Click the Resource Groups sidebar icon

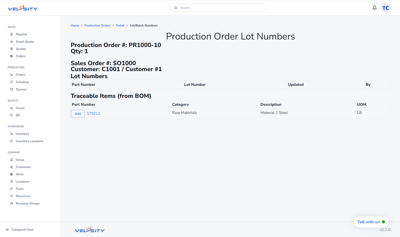(12, 203)
